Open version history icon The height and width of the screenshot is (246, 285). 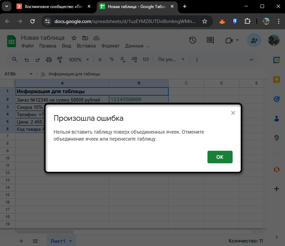pyautogui.click(x=192, y=40)
